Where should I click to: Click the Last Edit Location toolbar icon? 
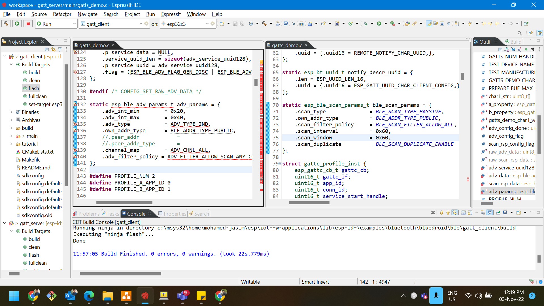click(x=484, y=24)
